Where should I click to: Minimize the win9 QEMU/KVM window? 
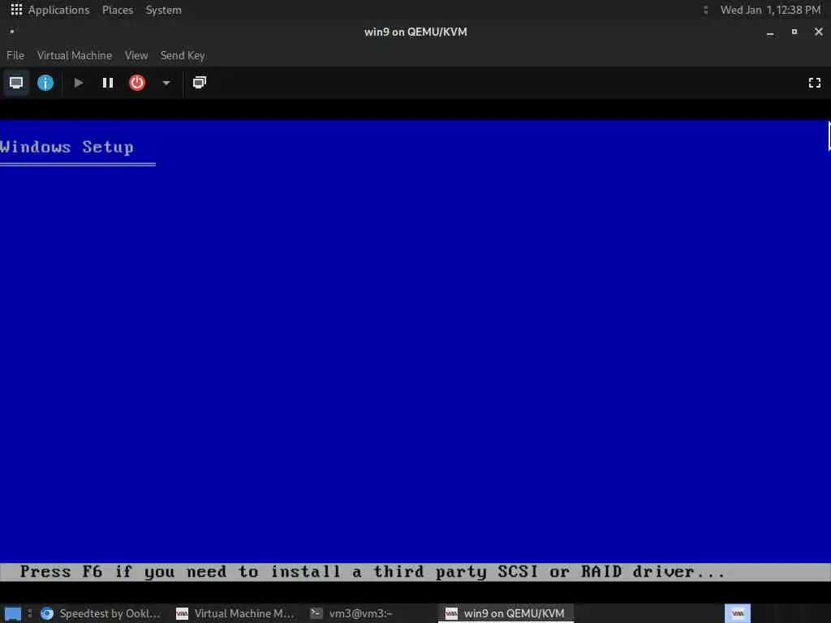pyautogui.click(x=770, y=32)
